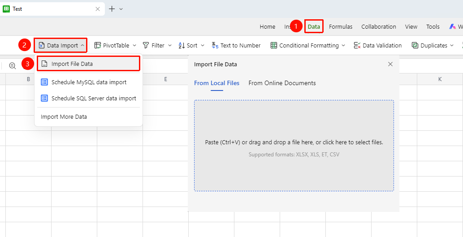Click the Text to Number label
This screenshot has width=463, height=237.
coord(240,45)
